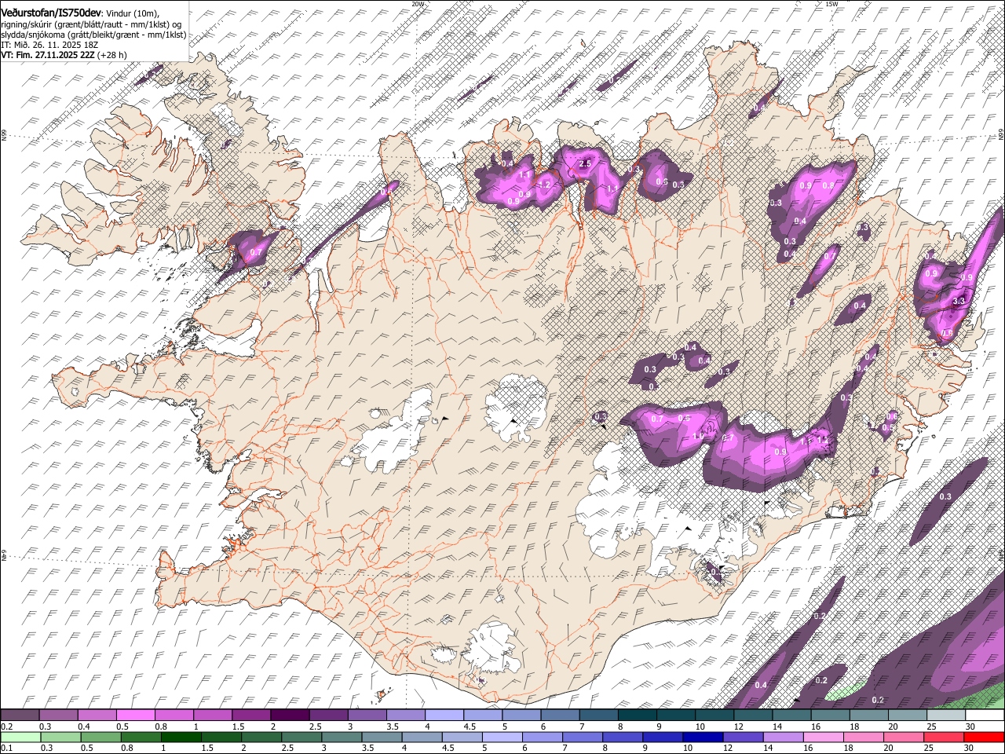Select the rigning/skúrir legend description line
The height and width of the screenshot is (754, 1005).
[91, 24]
